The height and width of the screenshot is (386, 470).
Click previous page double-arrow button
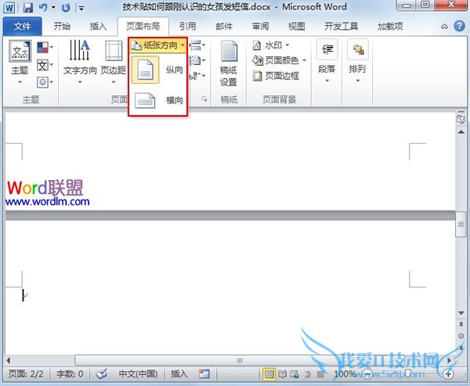461,324
